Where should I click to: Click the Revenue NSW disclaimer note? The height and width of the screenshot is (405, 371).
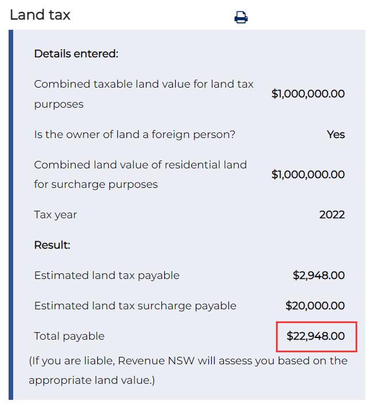188,370
